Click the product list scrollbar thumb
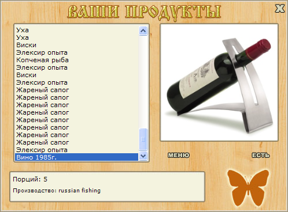 point(143,139)
